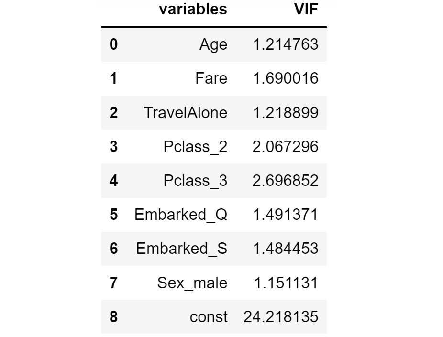Click the Embarked_Q cell
This screenshot has height=337, width=443.
coord(181,215)
